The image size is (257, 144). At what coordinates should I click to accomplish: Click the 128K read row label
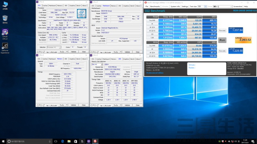[x=152, y=38]
